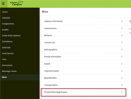Open Transportation row

click(x=83, y=85)
